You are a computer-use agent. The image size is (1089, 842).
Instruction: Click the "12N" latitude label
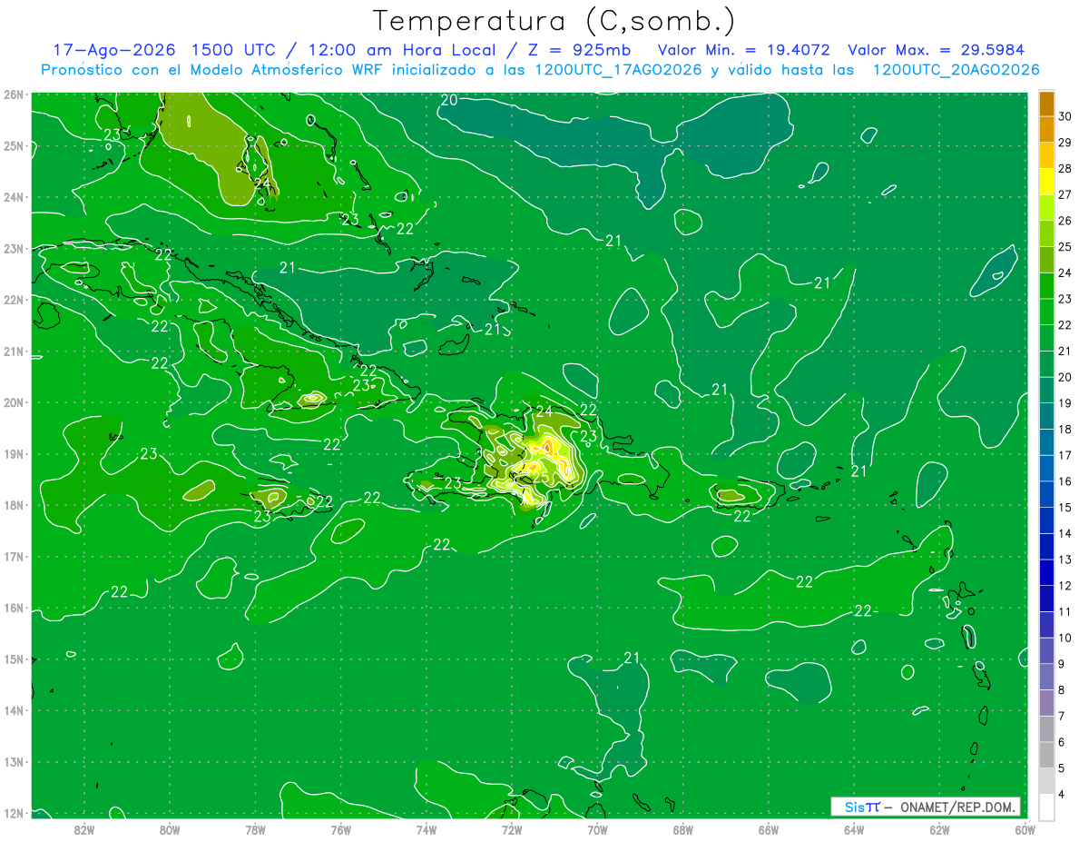(x=14, y=813)
